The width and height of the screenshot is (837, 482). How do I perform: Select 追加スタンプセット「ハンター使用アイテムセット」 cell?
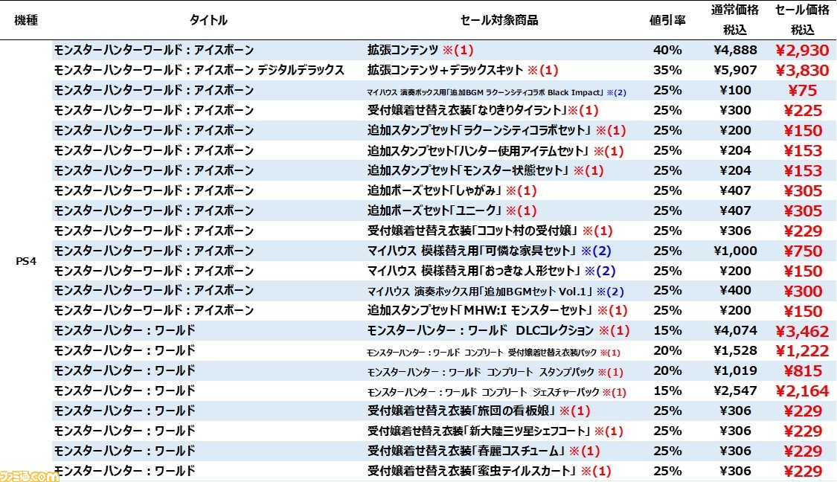pyautogui.click(x=496, y=150)
